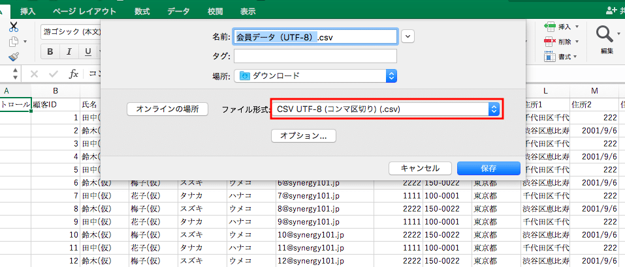Click the formula bar cancel X icon

[x=34, y=74]
